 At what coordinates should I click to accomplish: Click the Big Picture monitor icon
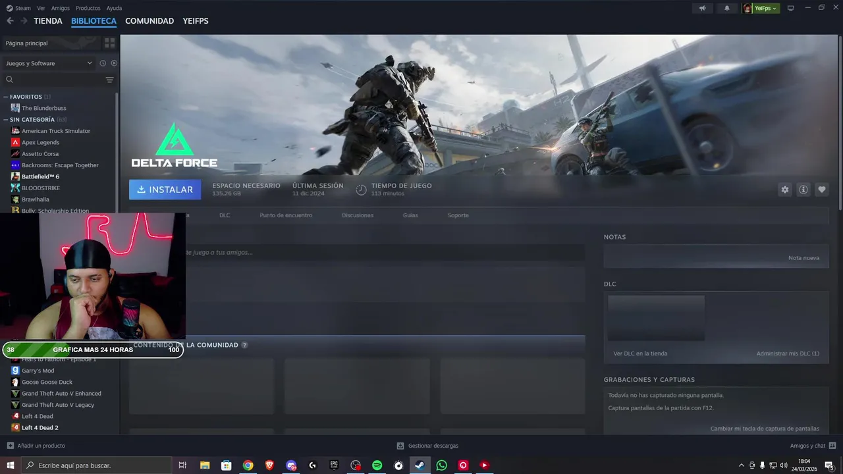point(791,8)
